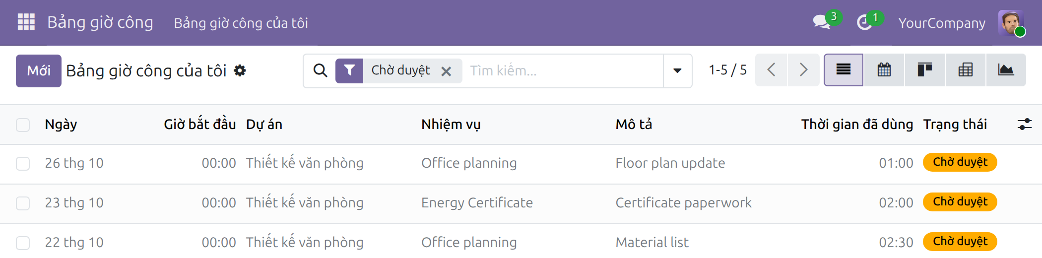Viewport: 1042px width, 258px height.
Task: Sort by Thời gian đã dùng header
Action: [x=857, y=124]
